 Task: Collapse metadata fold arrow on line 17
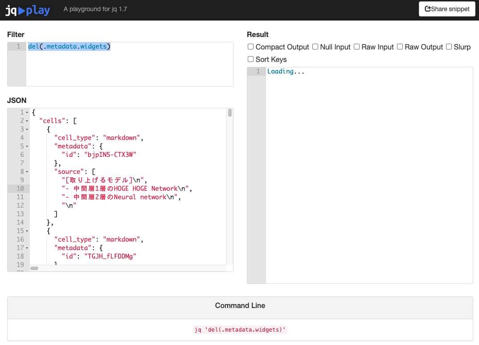pyautogui.click(x=27, y=248)
